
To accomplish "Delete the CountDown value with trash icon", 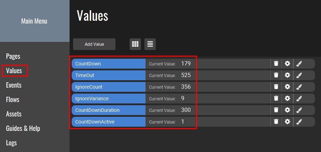I will (x=276, y=64).
